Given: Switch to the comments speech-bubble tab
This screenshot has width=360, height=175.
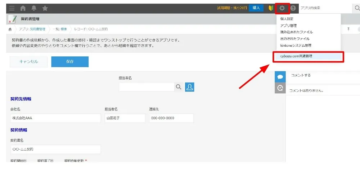Looking at the screenshot, I should 280,77.
